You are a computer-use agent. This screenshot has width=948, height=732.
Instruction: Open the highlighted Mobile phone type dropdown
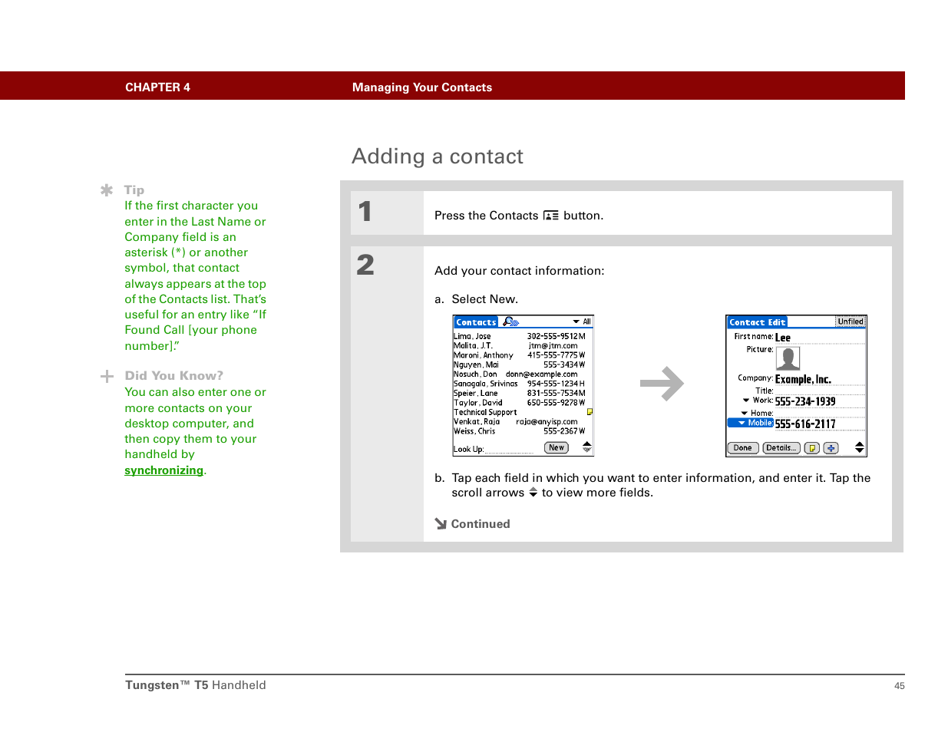751,423
